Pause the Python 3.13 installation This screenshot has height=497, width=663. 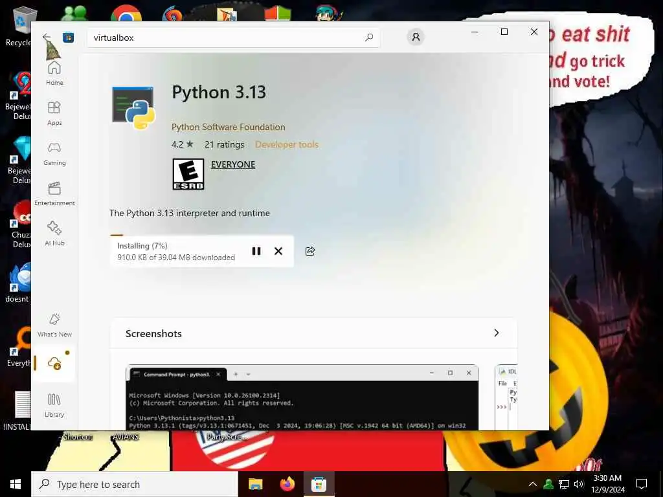pyautogui.click(x=256, y=251)
